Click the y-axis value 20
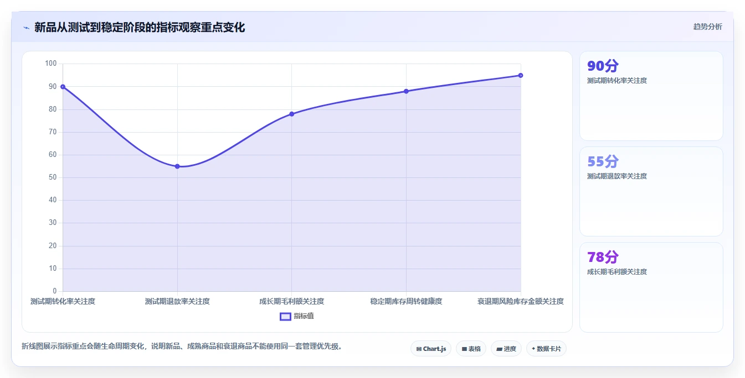 (x=53, y=246)
